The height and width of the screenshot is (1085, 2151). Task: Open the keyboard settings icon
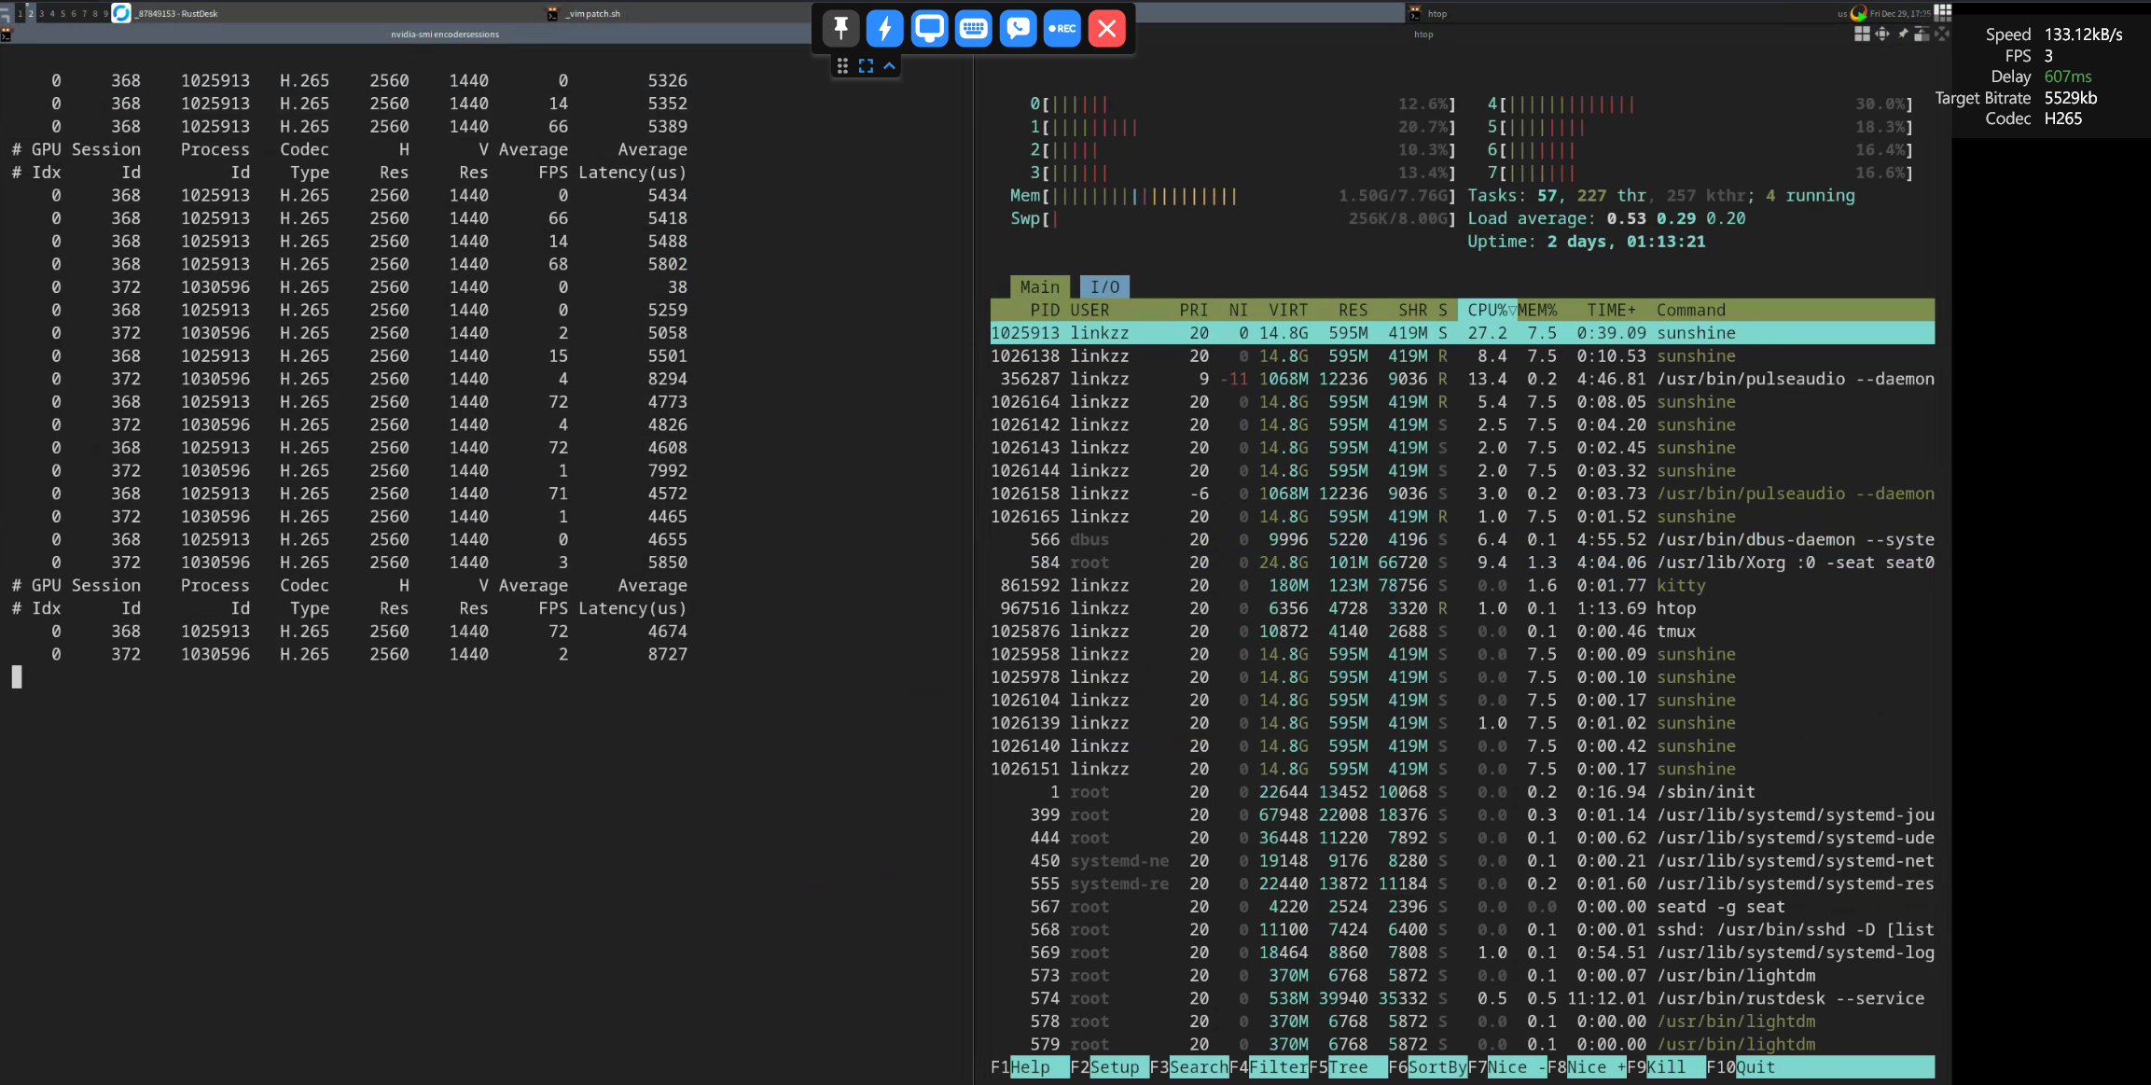pyautogui.click(x=973, y=28)
